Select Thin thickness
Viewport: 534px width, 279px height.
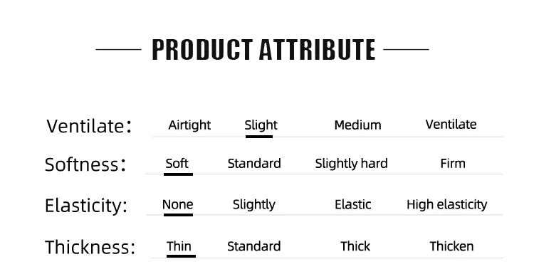click(x=179, y=246)
